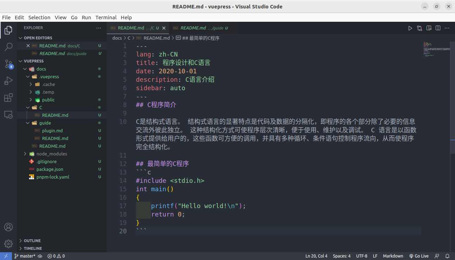Open the Markdown preview to the side
The width and height of the screenshot is (455, 260).
click(x=429, y=28)
